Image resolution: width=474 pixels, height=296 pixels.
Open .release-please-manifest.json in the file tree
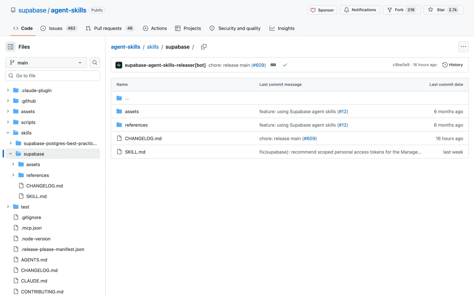click(x=53, y=249)
